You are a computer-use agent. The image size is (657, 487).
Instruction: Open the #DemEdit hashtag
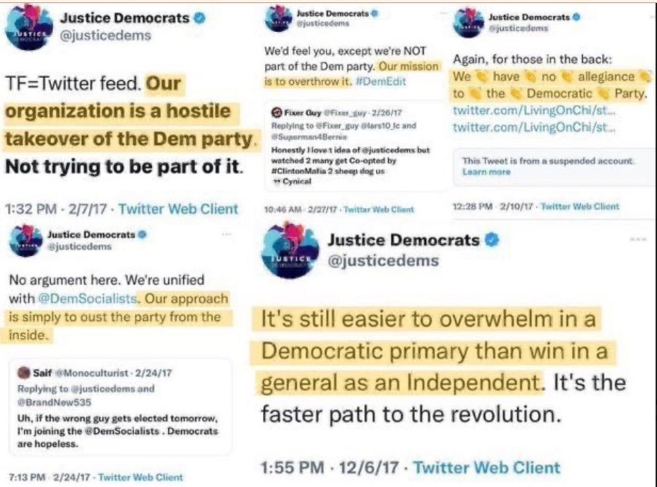[x=380, y=81]
